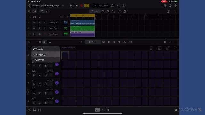Open the step sequencer ellipsis menu
Image resolution: width=205 pixels, height=115 pixels.
[x=170, y=42]
